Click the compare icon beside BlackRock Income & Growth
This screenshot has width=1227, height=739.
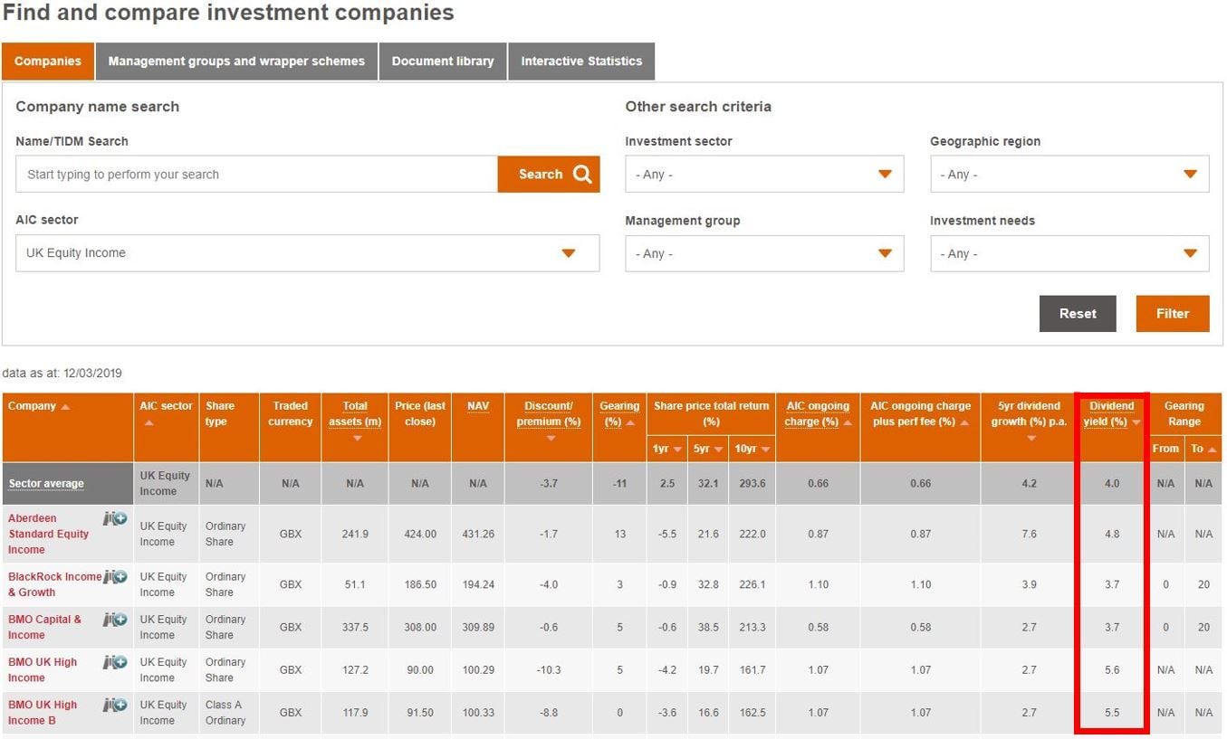coord(115,576)
